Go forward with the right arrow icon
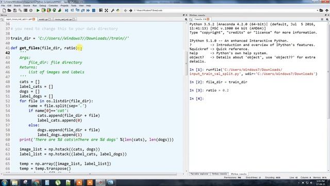Screen dimensions: 330x186 (130, 10)
